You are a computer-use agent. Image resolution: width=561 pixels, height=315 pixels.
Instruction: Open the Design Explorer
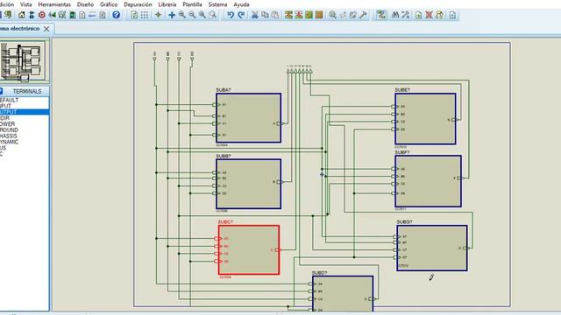(72, 15)
